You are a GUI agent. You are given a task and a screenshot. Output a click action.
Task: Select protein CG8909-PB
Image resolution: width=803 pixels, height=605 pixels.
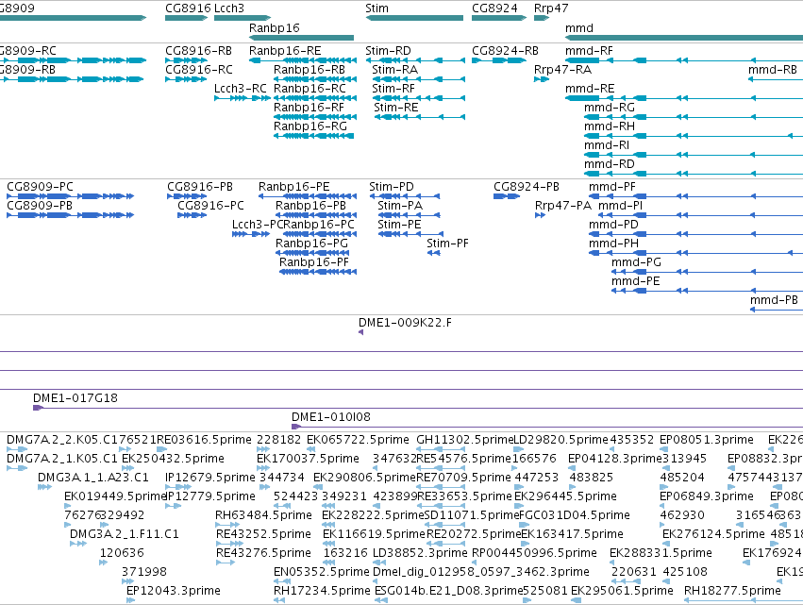tap(70, 215)
